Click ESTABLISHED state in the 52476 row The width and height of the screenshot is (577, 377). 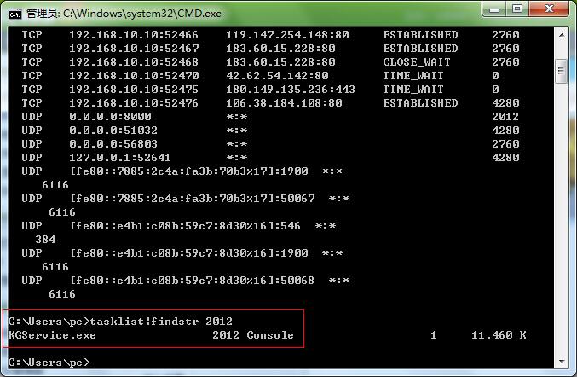coord(420,103)
